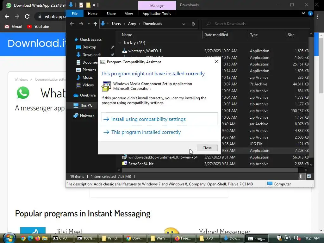This screenshot has height=243, width=324.
Task: Click the scroll right arrow in the file list
Action: click(x=306, y=170)
